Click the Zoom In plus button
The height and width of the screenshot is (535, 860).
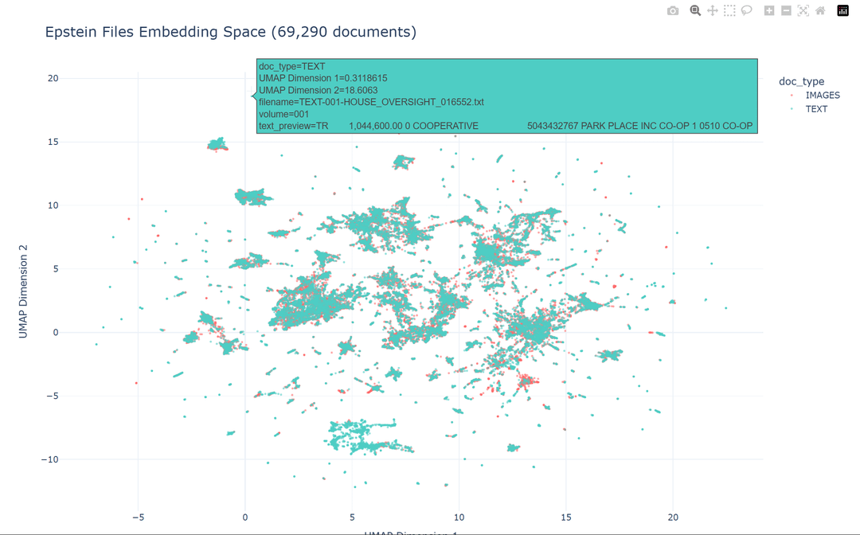(769, 10)
